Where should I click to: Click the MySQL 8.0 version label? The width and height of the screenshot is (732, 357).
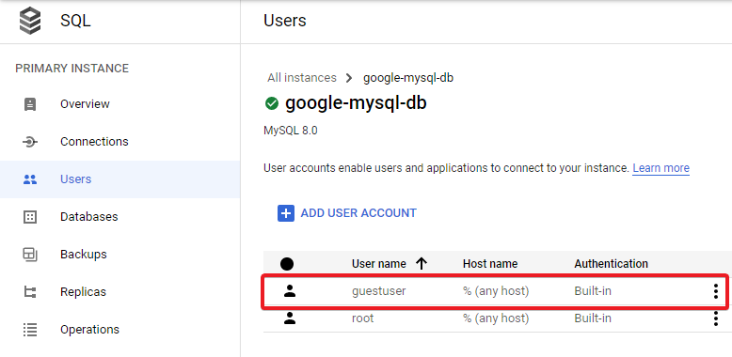(291, 131)
